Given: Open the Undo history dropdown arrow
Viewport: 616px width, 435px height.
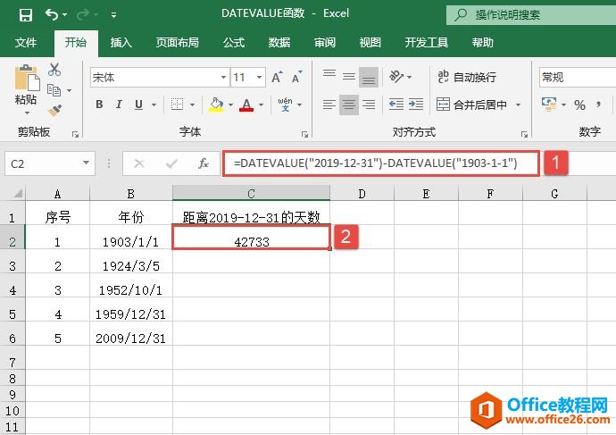Looking at the screenshot, I should [x=65, y=15].
